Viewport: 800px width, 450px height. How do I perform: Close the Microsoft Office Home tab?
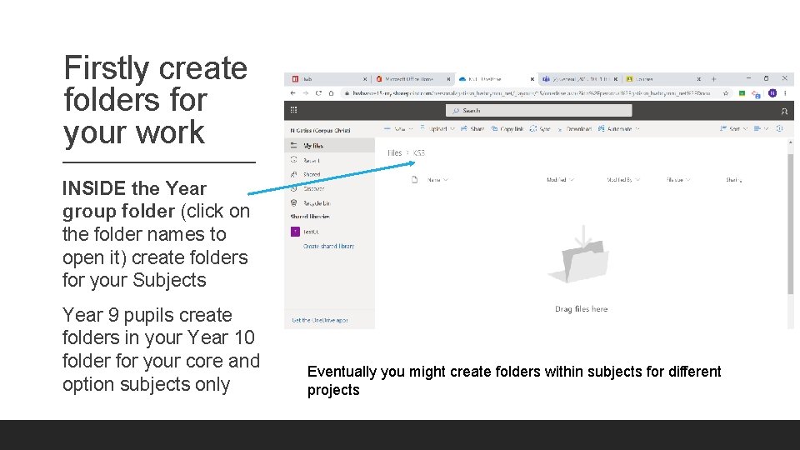tap(448, 79)
